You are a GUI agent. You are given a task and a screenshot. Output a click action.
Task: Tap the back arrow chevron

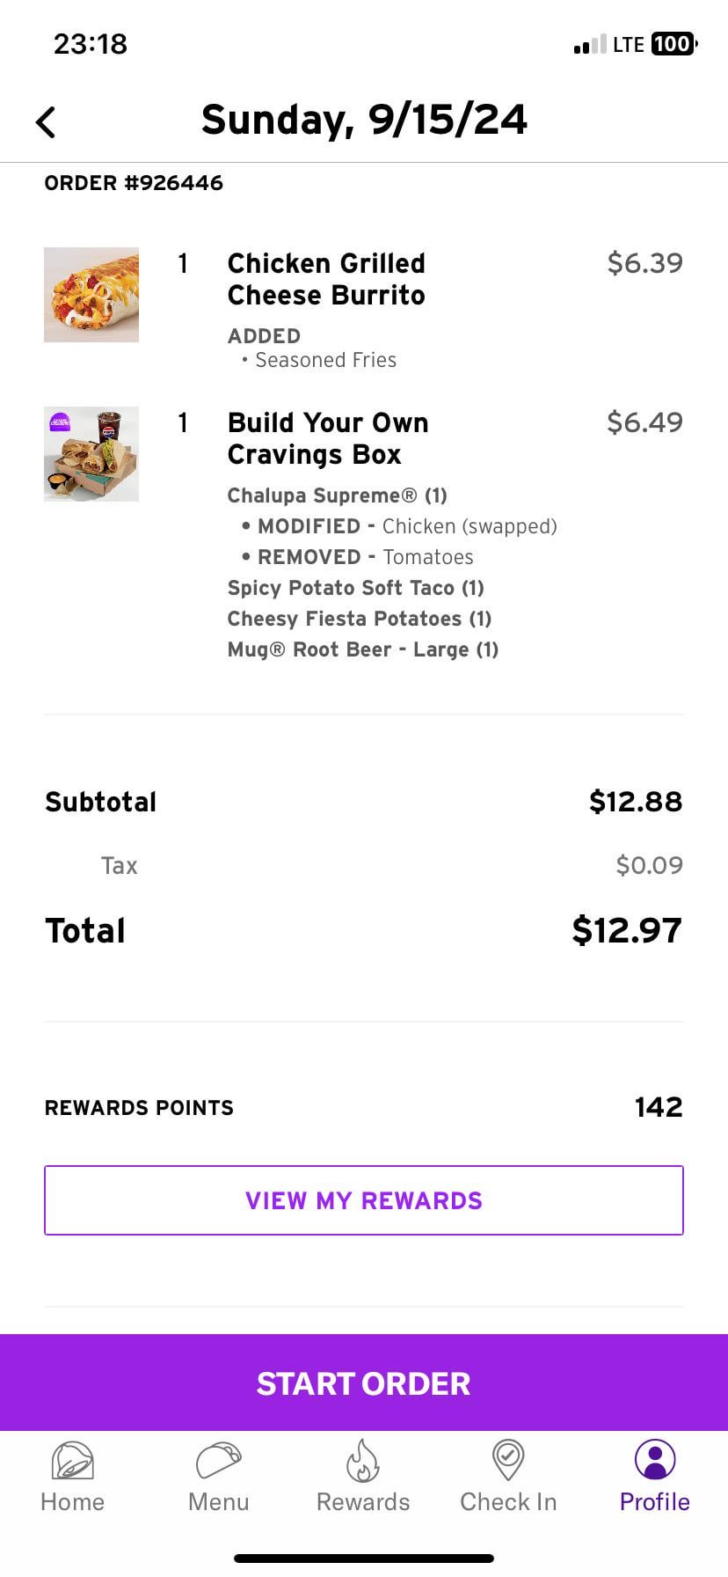pyautogui.click(x=47, y=122)
